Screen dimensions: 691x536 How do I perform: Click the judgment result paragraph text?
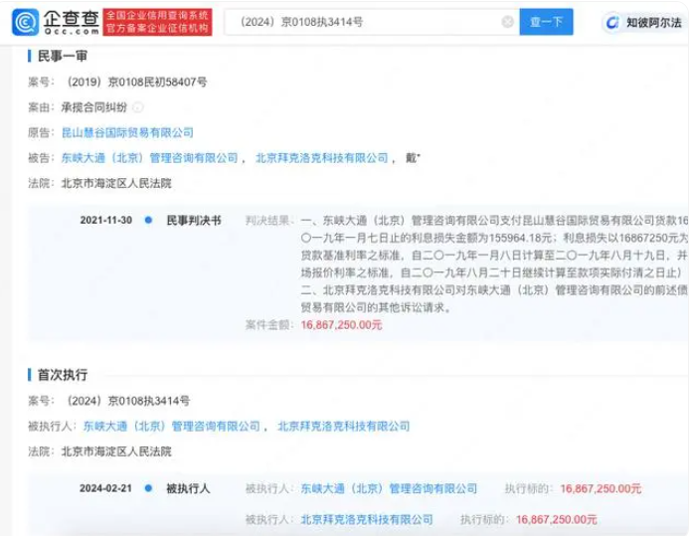pyautogui.click(x=494, y=264)
